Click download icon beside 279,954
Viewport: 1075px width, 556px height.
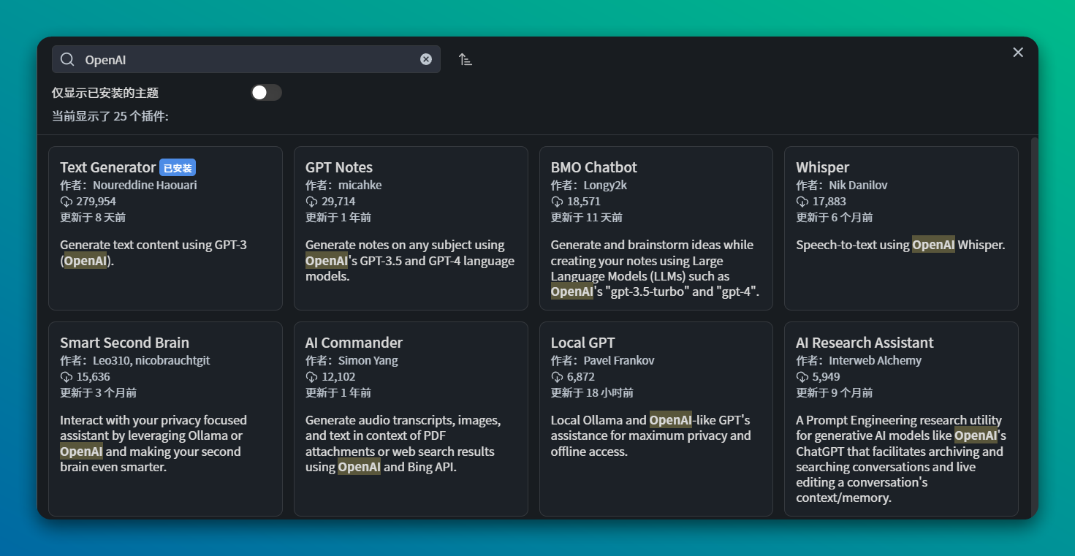pyautogui.click(x=67, y=202)
